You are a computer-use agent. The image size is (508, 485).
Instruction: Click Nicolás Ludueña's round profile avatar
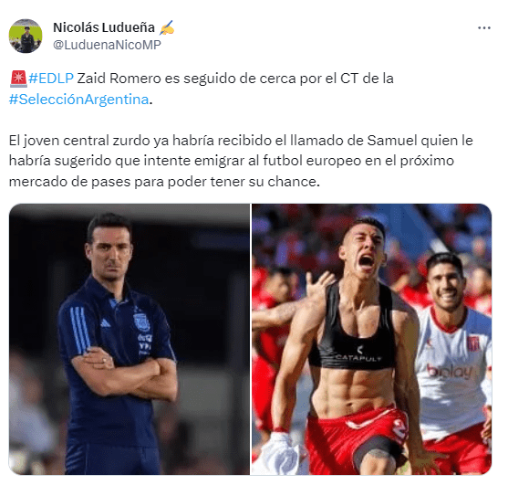pos(26,36)
